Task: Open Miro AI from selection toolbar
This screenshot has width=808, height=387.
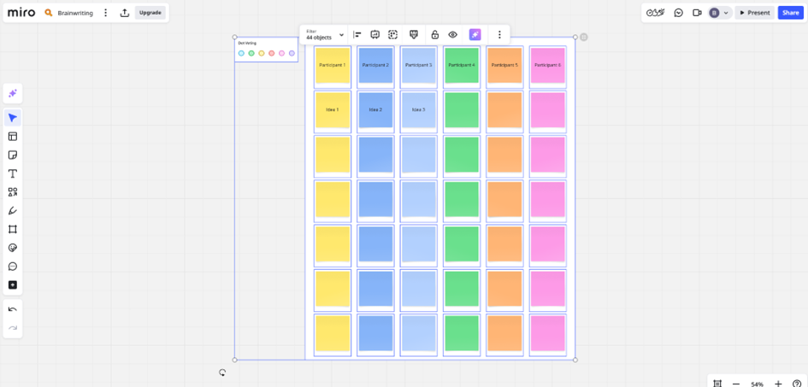Action: point(475,35)
